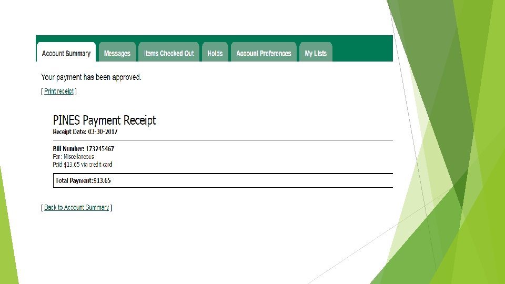Click the PINES Payment Receipt heading
This screenshot has height=284, width=505.
click(x=104, y=120)
